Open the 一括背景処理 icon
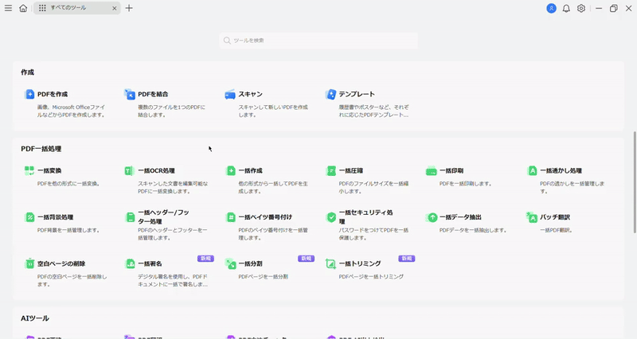Image resolution: width=637 pixels, height=339 pixels. pyautogui.click(x=29, y=217)
